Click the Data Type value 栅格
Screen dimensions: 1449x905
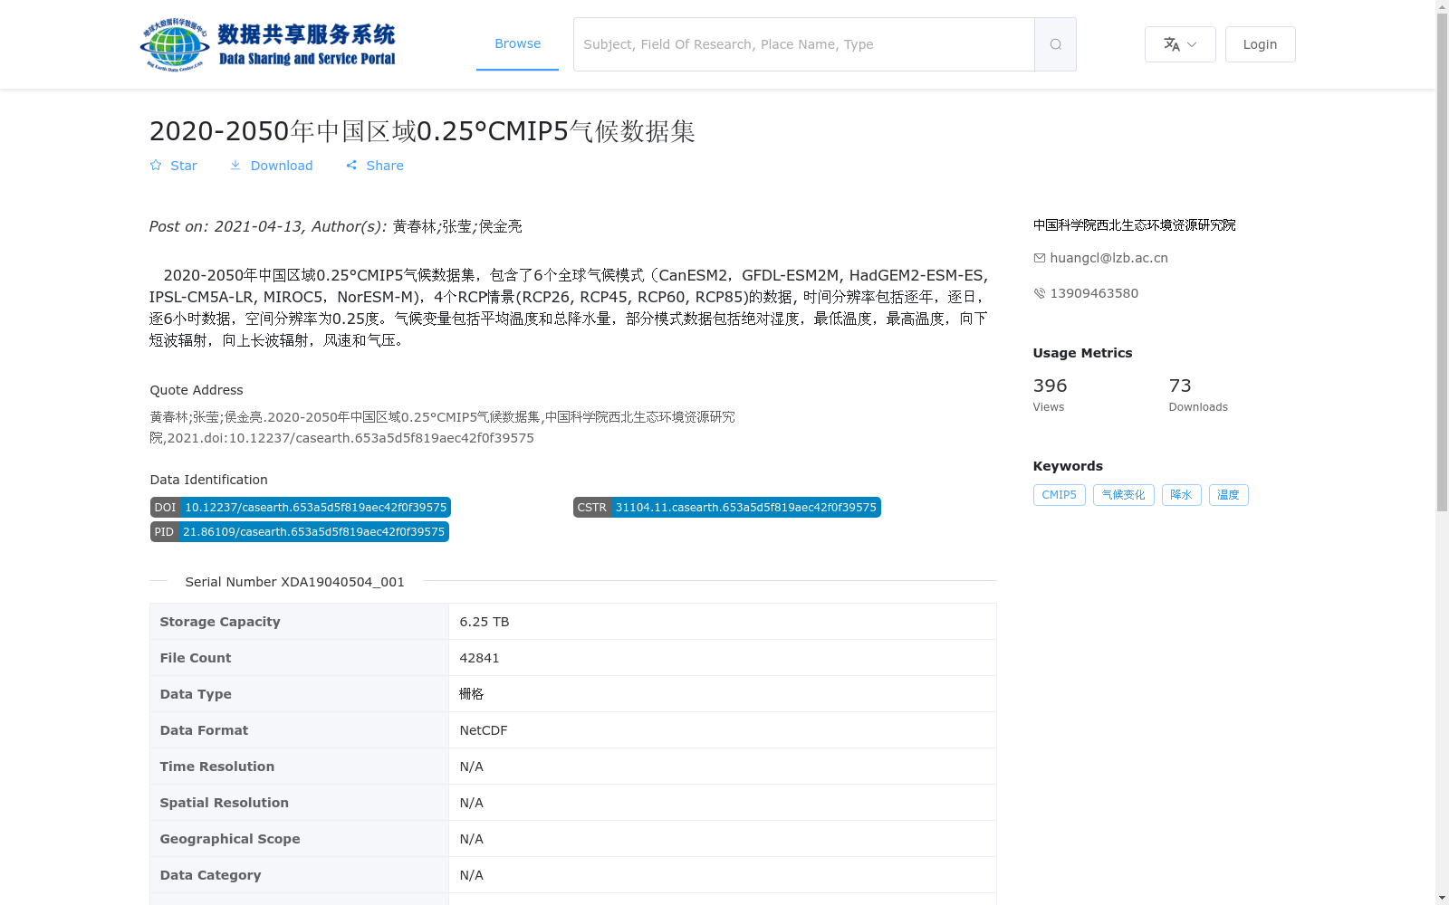point(472,694)
